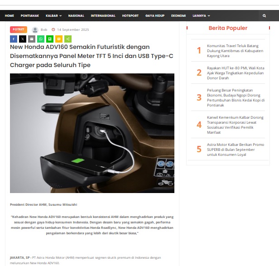This screenshot has width=279, height=266.
Task: Click the POTRET category badge
Action: (19, 29)
